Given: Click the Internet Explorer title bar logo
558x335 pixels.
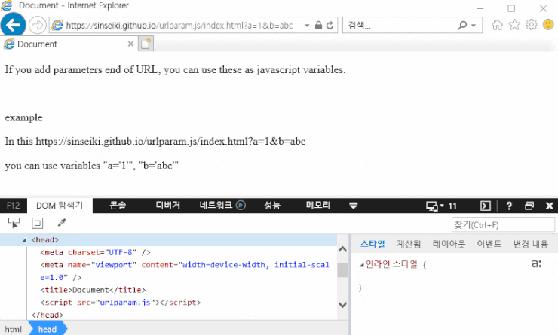Looking at the screenshot, I should tap(7, 5).
